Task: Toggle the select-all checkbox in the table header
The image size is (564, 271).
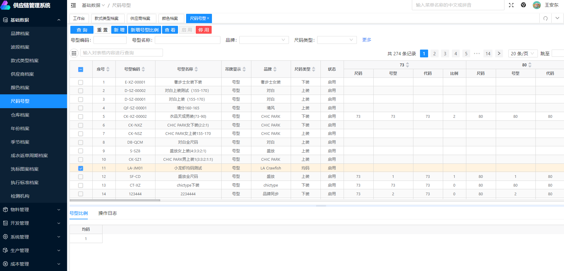Action: coord(81,69)
